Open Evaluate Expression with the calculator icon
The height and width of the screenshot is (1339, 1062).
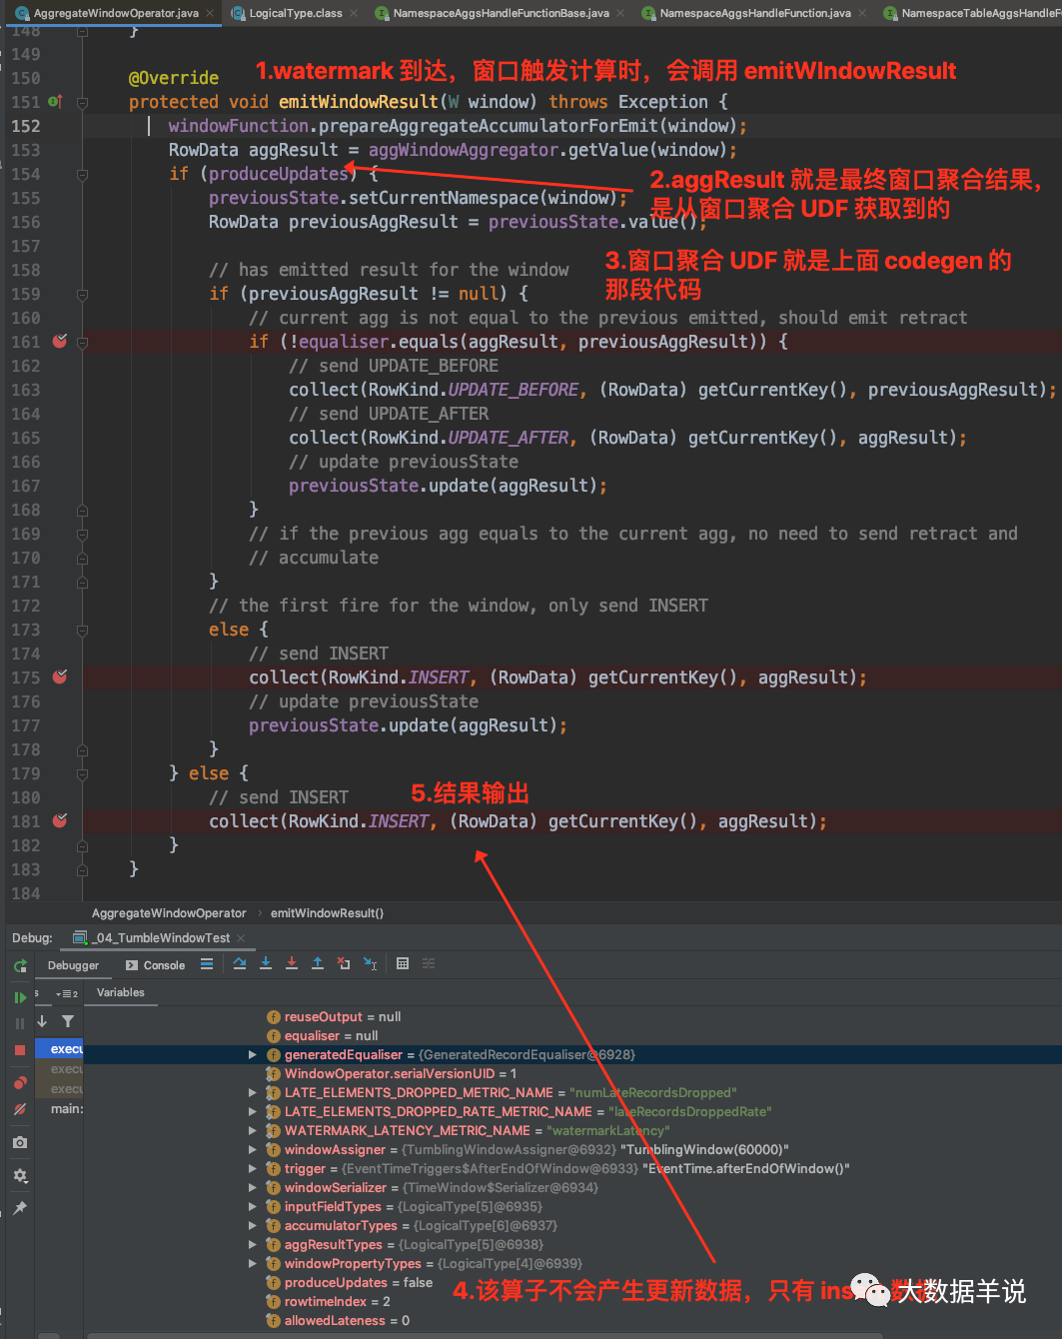tap(403, 963)
